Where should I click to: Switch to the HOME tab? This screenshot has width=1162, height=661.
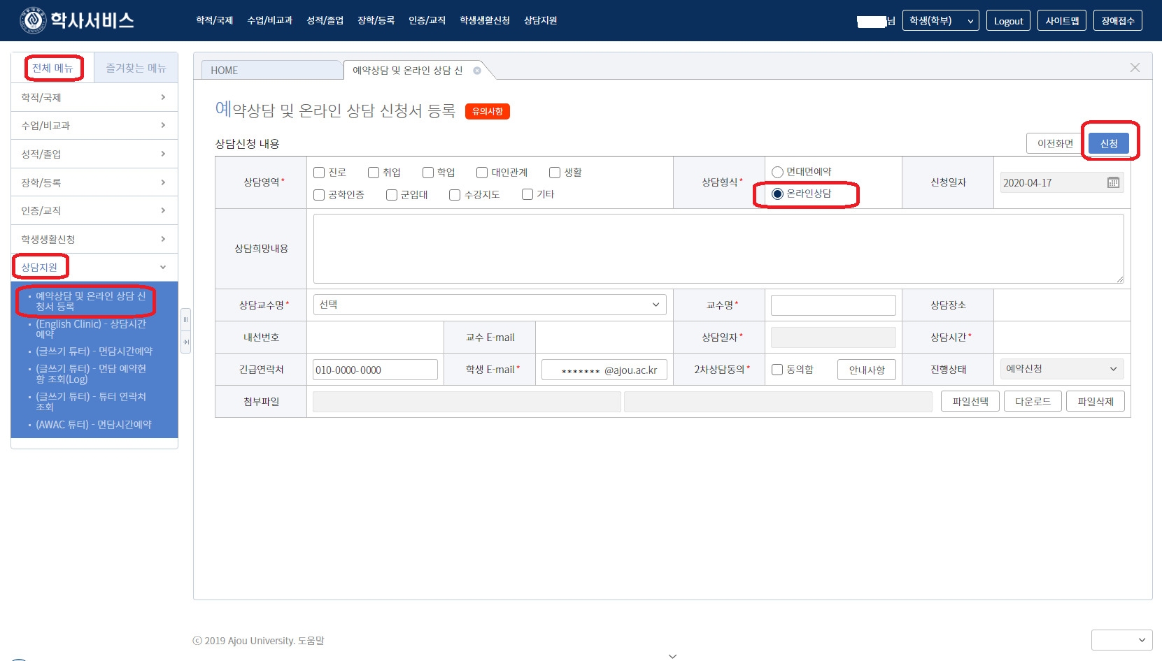[x=271, y=71]
